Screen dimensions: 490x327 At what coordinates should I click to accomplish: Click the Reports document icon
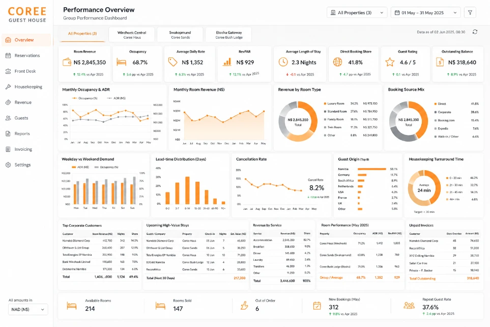tap(8, 133)
